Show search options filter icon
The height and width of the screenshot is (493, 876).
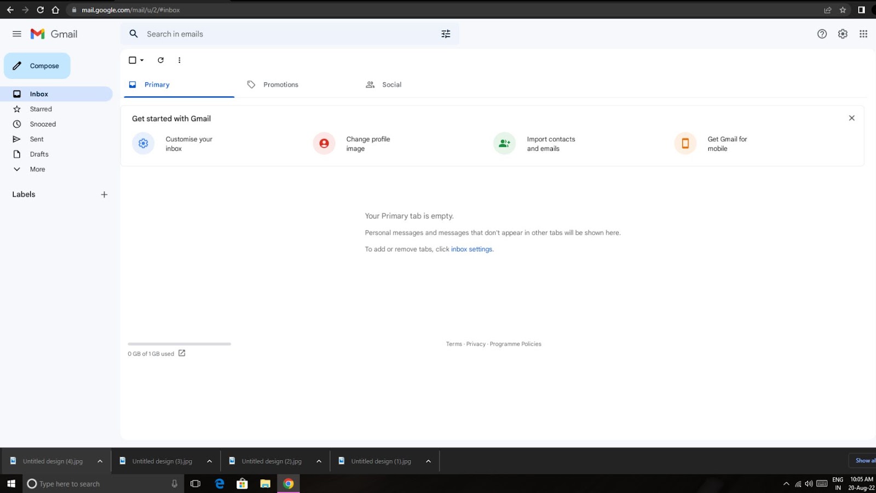tap(446, 34)
